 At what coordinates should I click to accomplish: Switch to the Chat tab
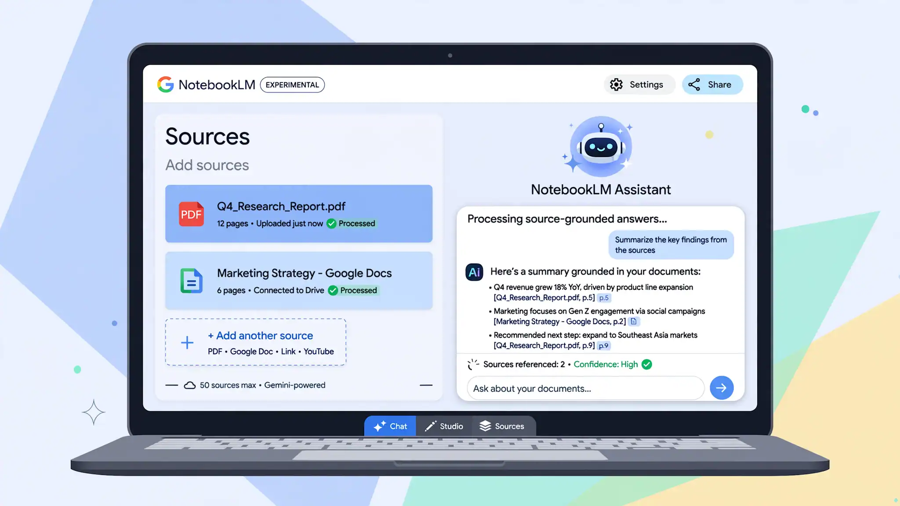pos(390,426)
